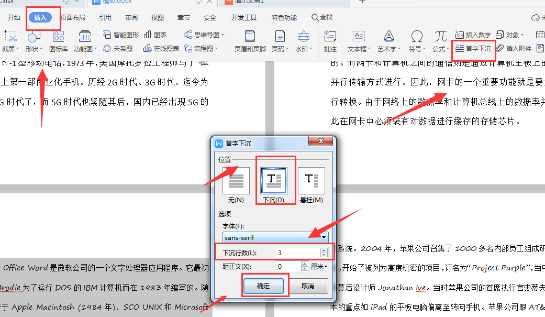This screenshot has height=317, width=545.
Task: Switch to the 插入 tab
Action: click(x=40, y=17)
